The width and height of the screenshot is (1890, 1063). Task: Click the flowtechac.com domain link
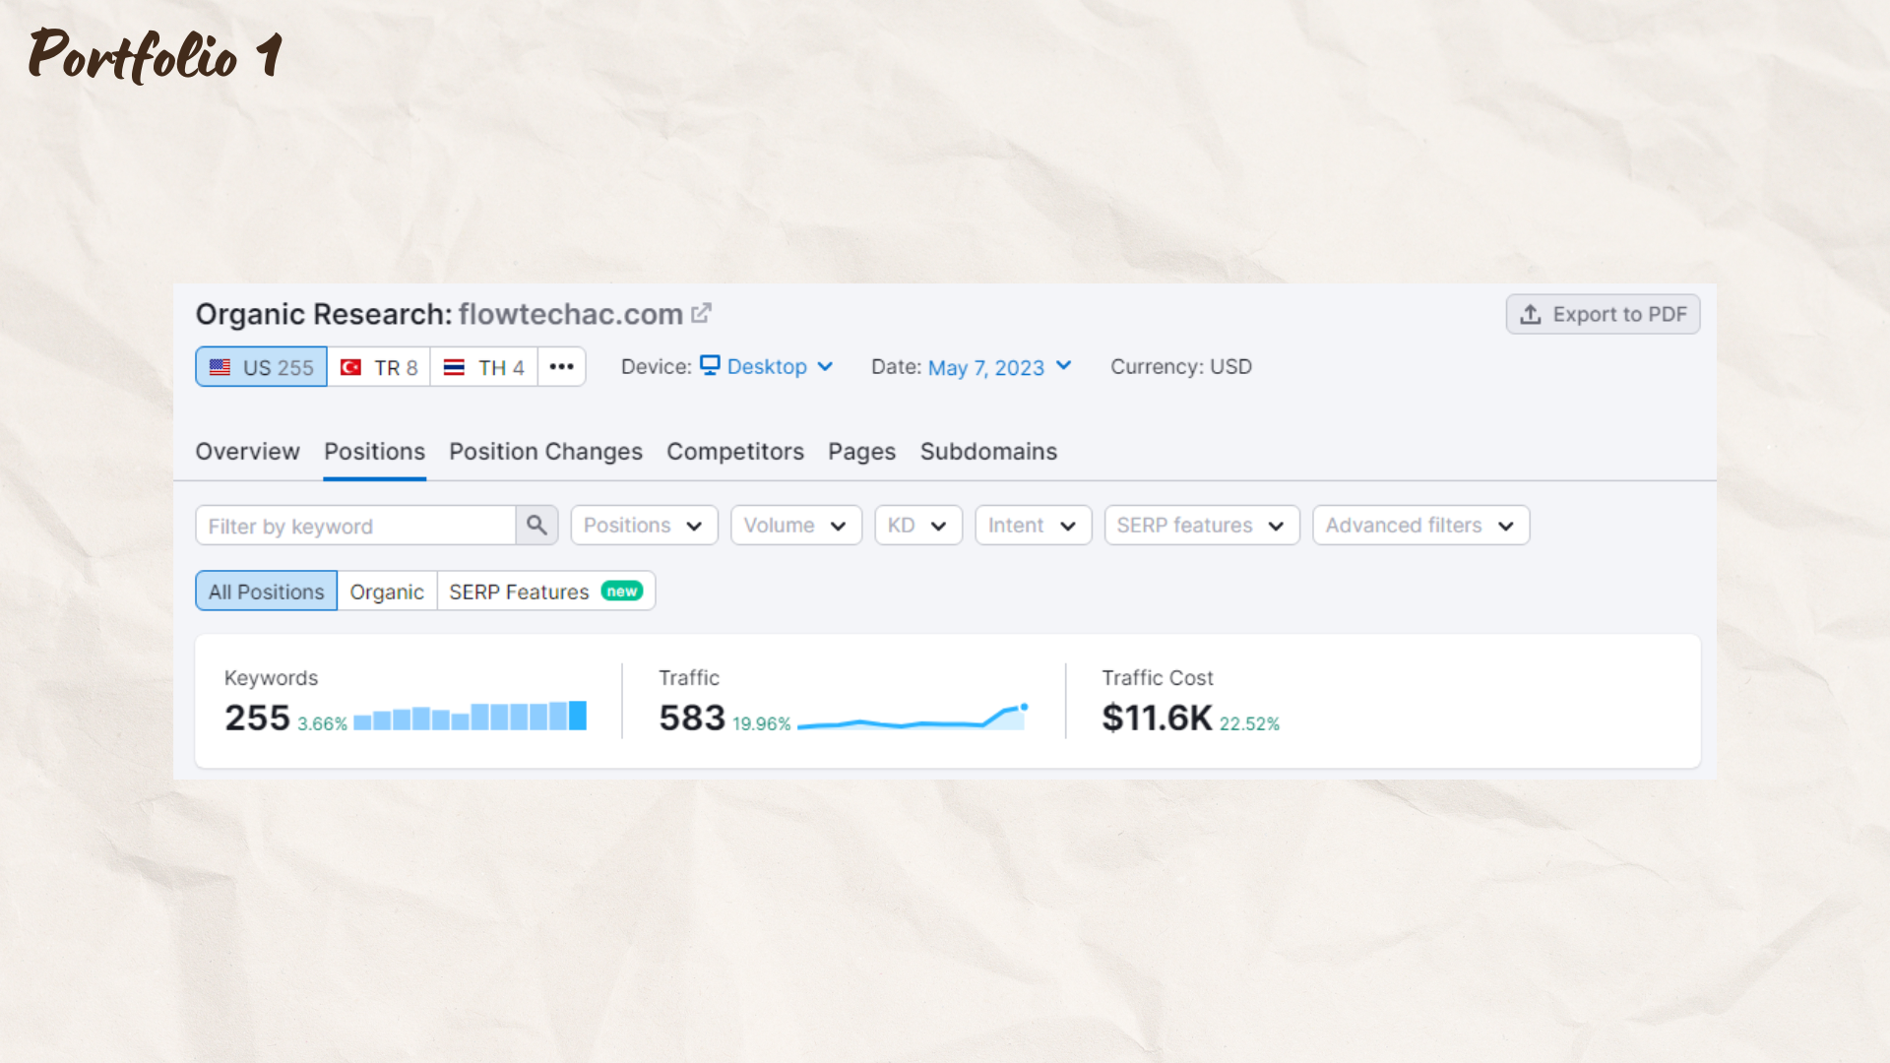(x=570, y=314)
